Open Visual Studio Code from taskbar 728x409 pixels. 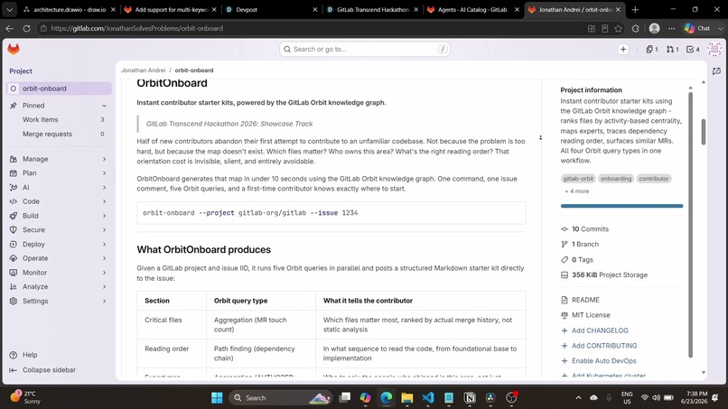[x=428, y=398]
